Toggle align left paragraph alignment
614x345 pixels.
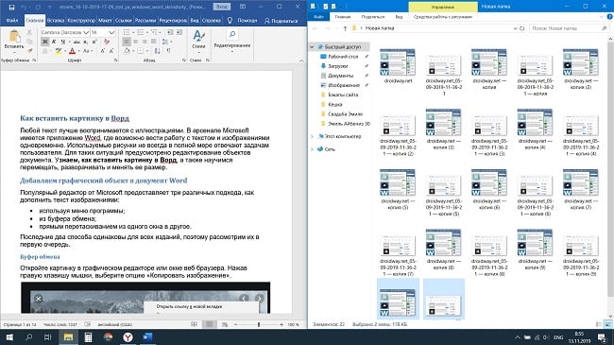click(x=127, y=42)
